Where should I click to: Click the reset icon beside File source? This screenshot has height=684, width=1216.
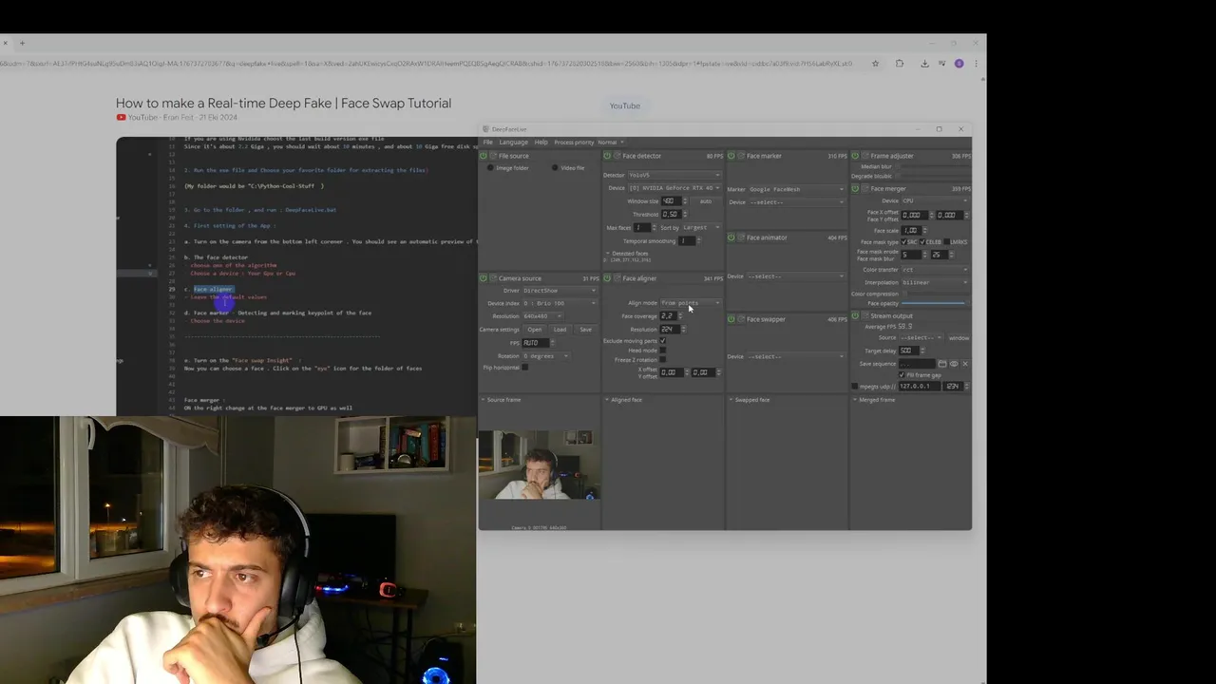pyautogui.click(x=493, y=156)
